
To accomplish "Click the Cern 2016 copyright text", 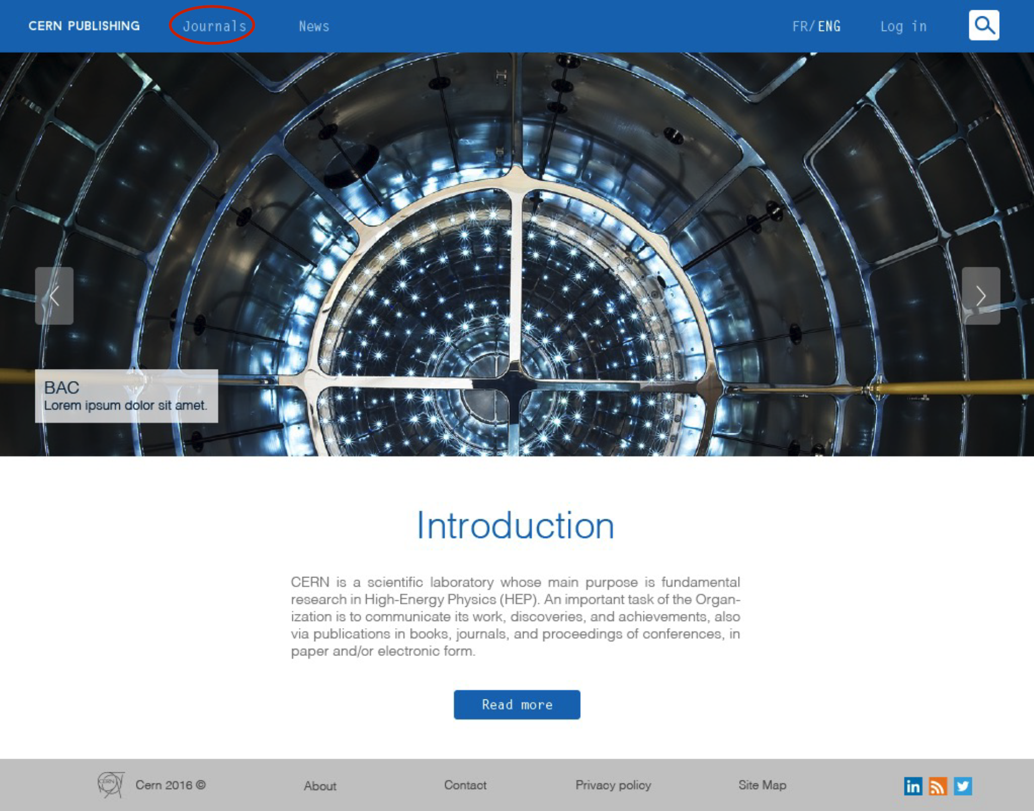I will (170, 785).
